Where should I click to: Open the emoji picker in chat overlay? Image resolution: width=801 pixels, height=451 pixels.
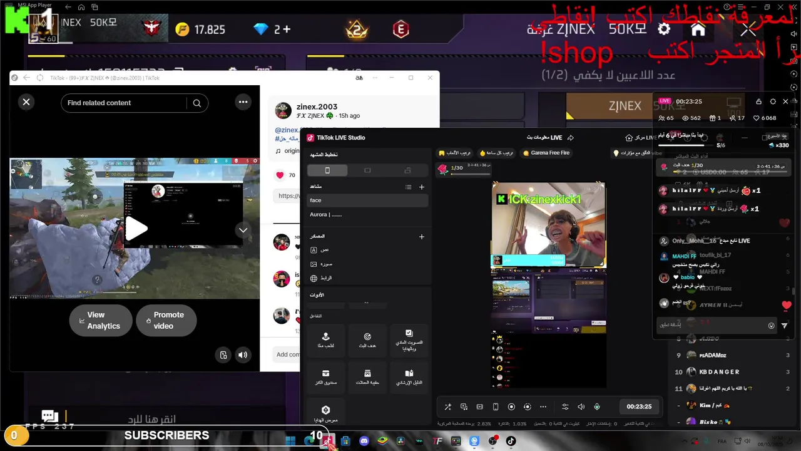pos(771,326)
